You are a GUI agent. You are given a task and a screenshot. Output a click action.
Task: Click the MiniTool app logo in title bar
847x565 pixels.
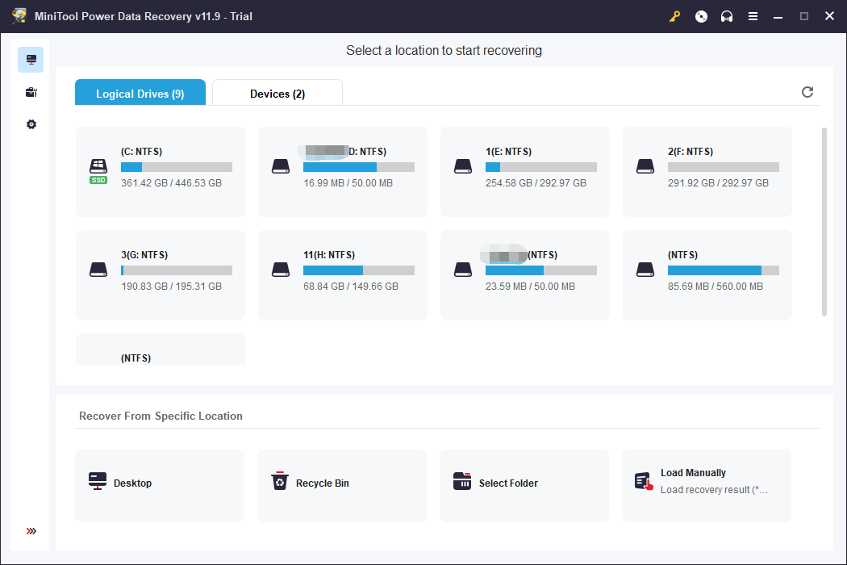(x=19, y=16)
